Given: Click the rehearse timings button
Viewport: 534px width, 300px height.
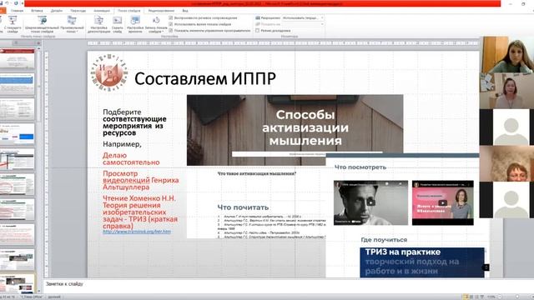Looking at the screenshot, I should (x=135, y=25).
